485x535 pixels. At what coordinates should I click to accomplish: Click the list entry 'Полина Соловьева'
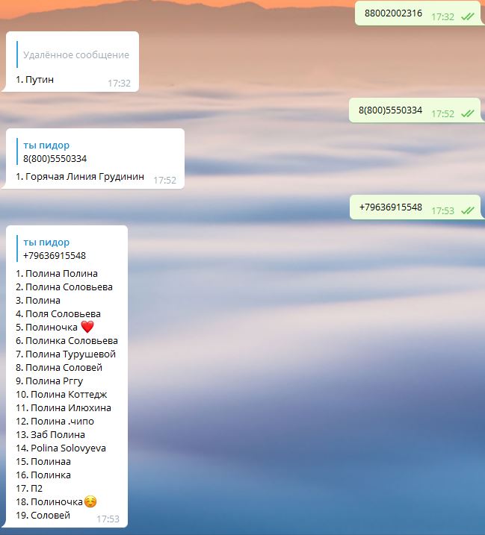click(x=69, y=287)
